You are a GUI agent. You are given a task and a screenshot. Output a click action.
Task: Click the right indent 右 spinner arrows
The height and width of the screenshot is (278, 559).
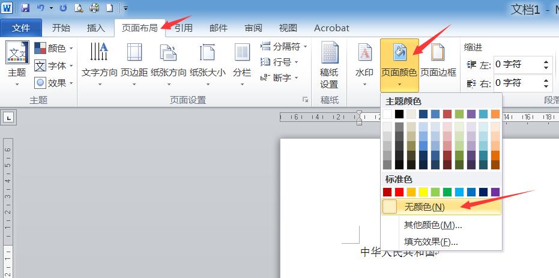coord(546,83)
